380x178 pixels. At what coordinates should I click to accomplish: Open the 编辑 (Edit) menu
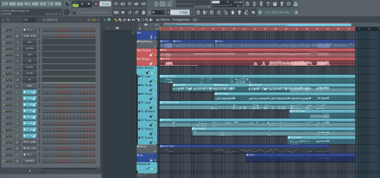12,4
